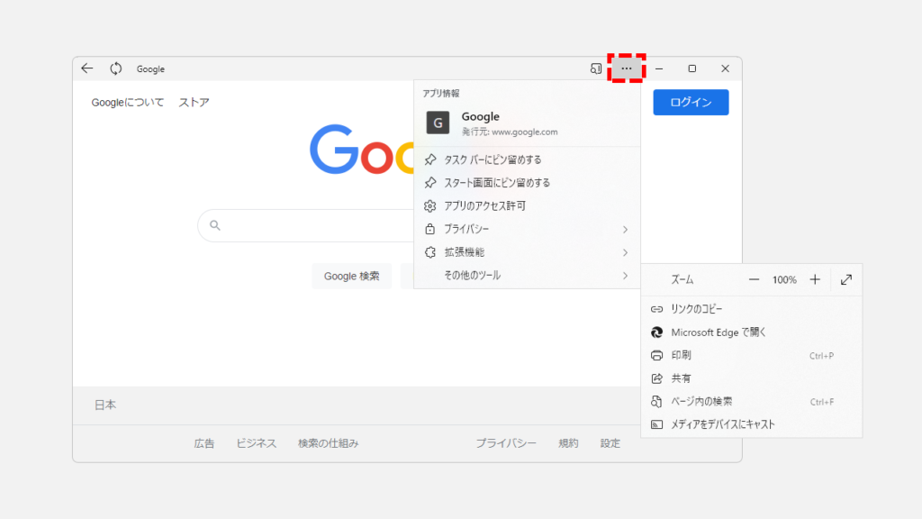This screenshot has width=922, height=519.
Task: Choose 共有 from the submenu
Action: coord(752,378)
